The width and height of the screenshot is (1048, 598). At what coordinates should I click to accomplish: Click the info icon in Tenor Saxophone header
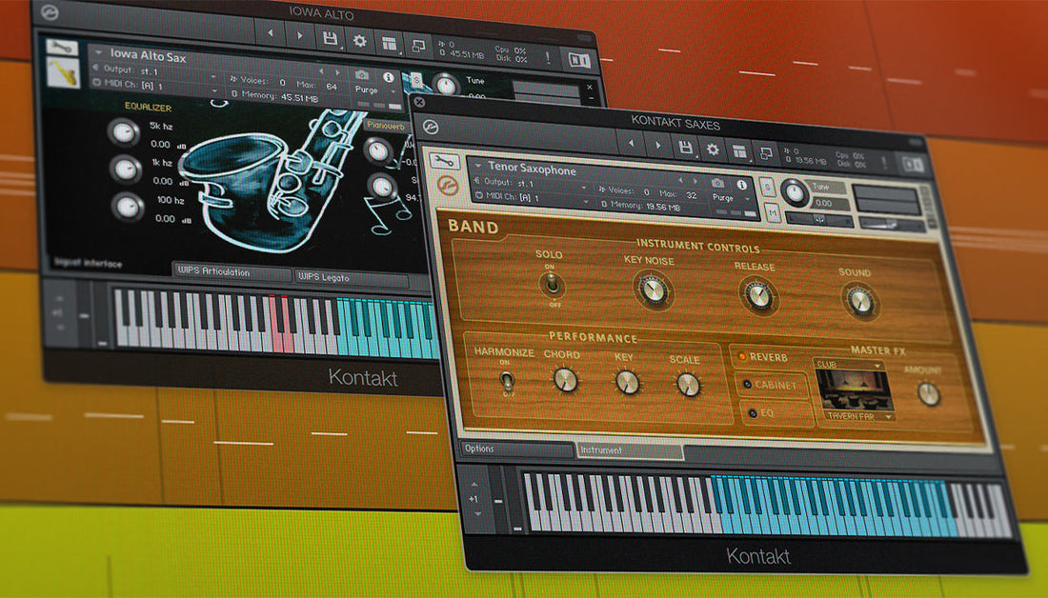(742, 185)
